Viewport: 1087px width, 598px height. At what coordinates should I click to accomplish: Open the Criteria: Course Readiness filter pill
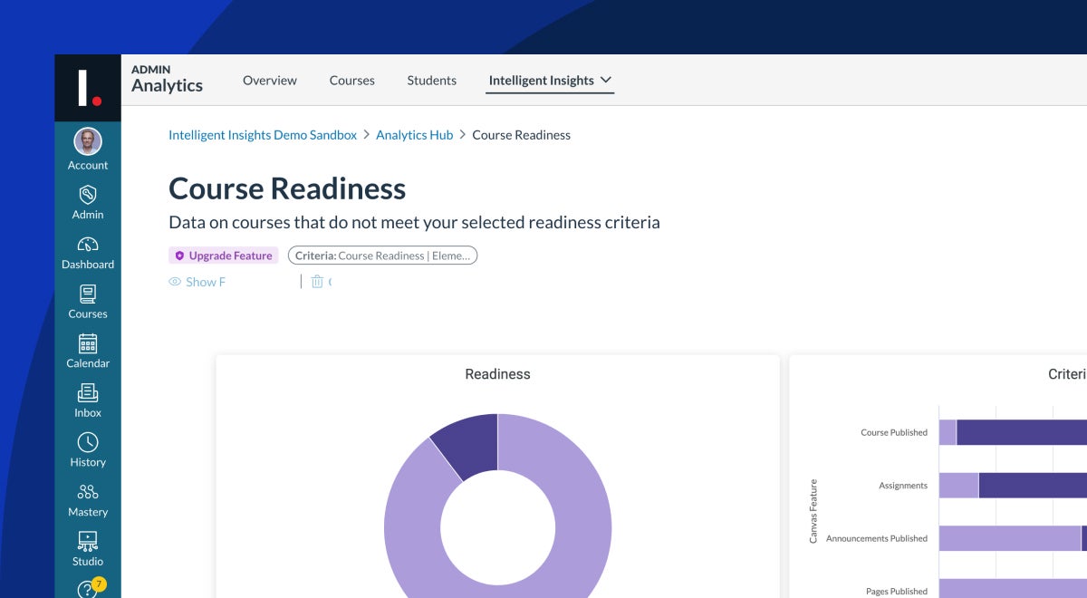click(382, 256)
